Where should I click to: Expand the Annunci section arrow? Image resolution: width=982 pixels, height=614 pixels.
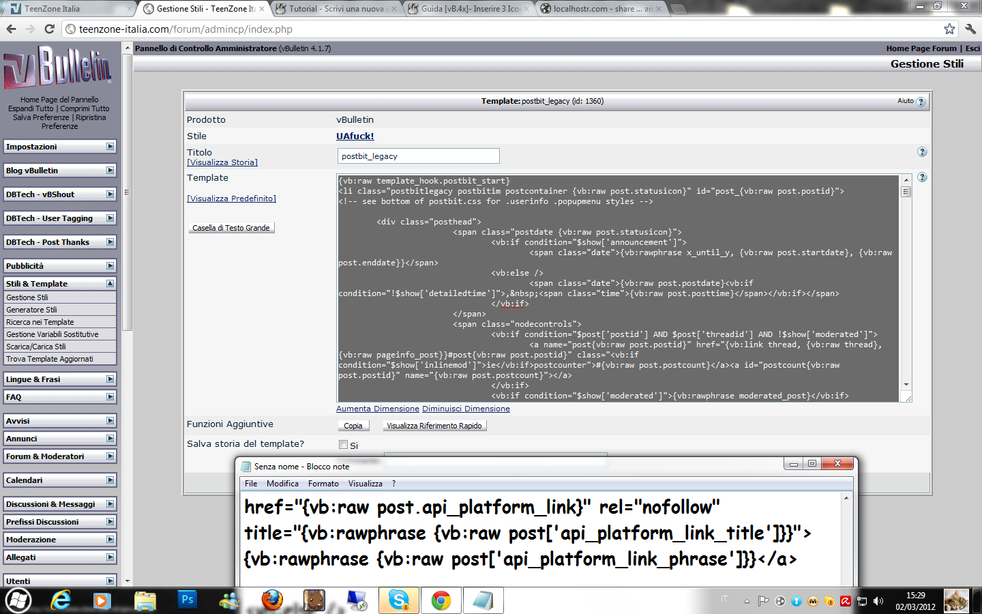tap(110, 439)
